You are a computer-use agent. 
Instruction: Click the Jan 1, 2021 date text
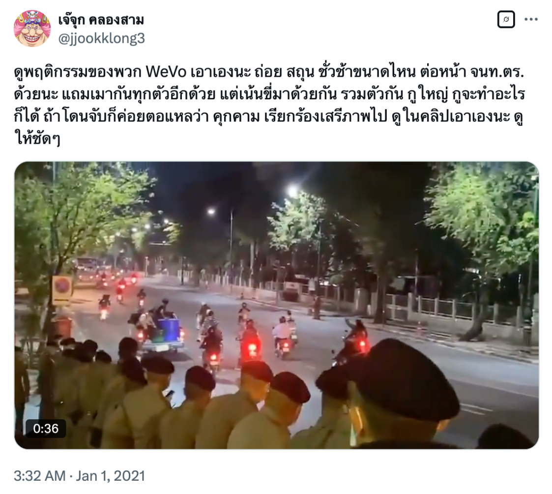[111, 476]
